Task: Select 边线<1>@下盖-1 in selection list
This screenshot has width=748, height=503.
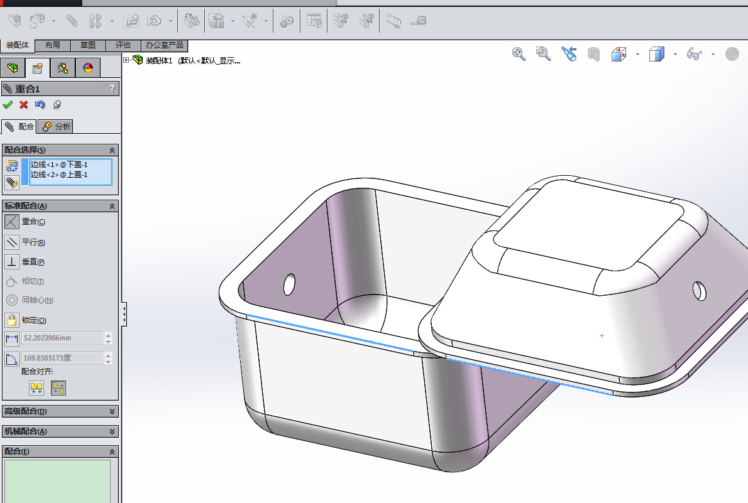Action: point(59,165)
